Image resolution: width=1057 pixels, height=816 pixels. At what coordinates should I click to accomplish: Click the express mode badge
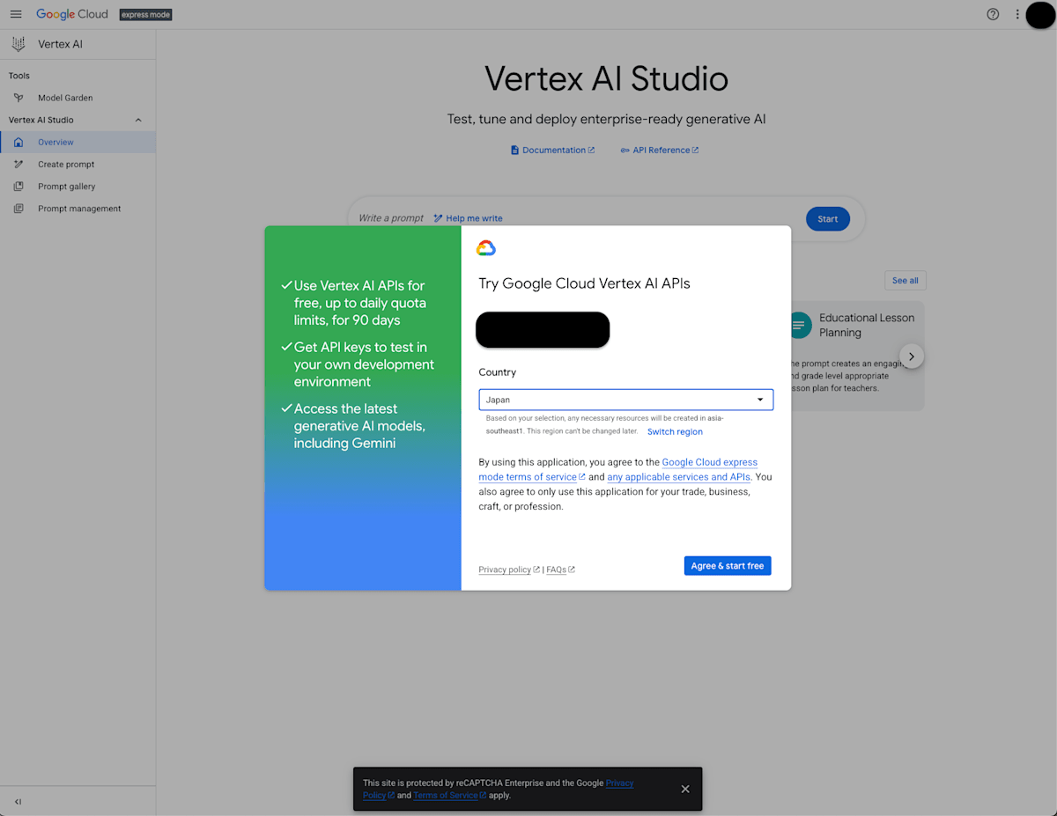(x=145, y=15)
